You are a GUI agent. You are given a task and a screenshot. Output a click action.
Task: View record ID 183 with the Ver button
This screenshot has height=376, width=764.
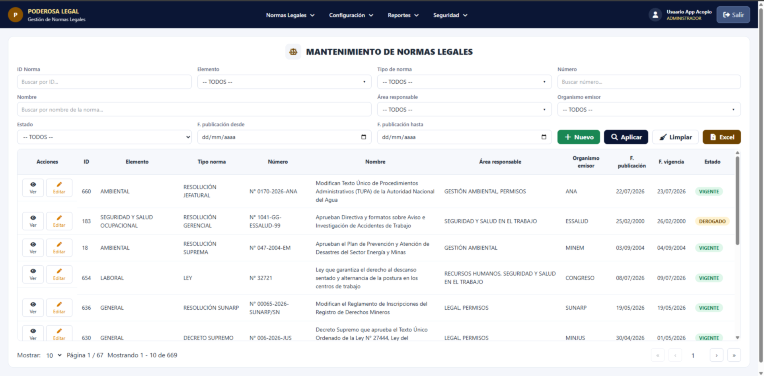(x=33, y=221)
